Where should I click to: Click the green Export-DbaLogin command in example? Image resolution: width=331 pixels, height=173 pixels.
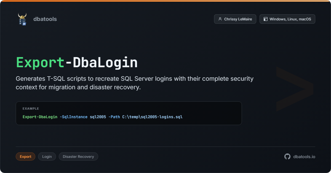[x=40, y=117]
